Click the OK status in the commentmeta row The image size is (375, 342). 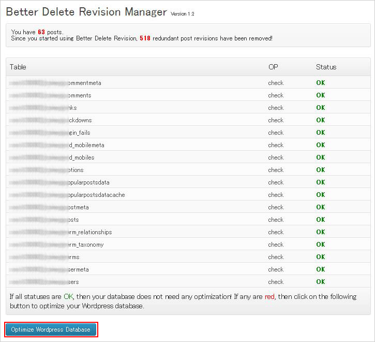(321, 83)
